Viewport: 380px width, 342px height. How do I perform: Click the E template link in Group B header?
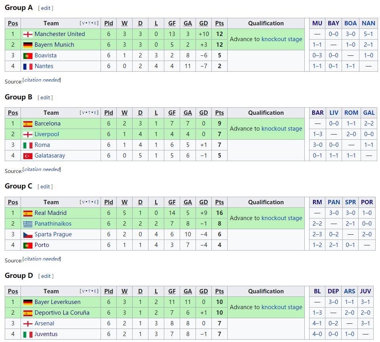click(x=96, y=113)
